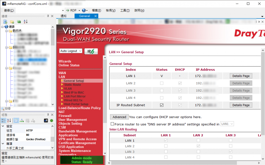Click the search magnifier icon in 搜尋 box

point(3,109)
